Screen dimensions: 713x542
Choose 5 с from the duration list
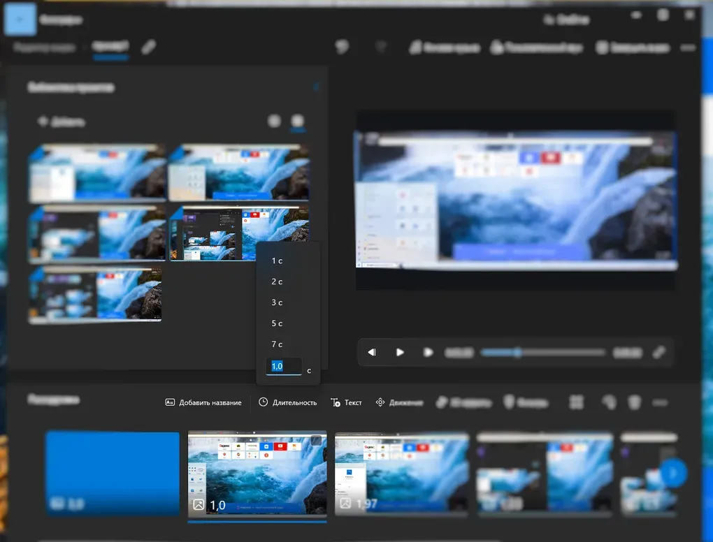pos(276,323)
